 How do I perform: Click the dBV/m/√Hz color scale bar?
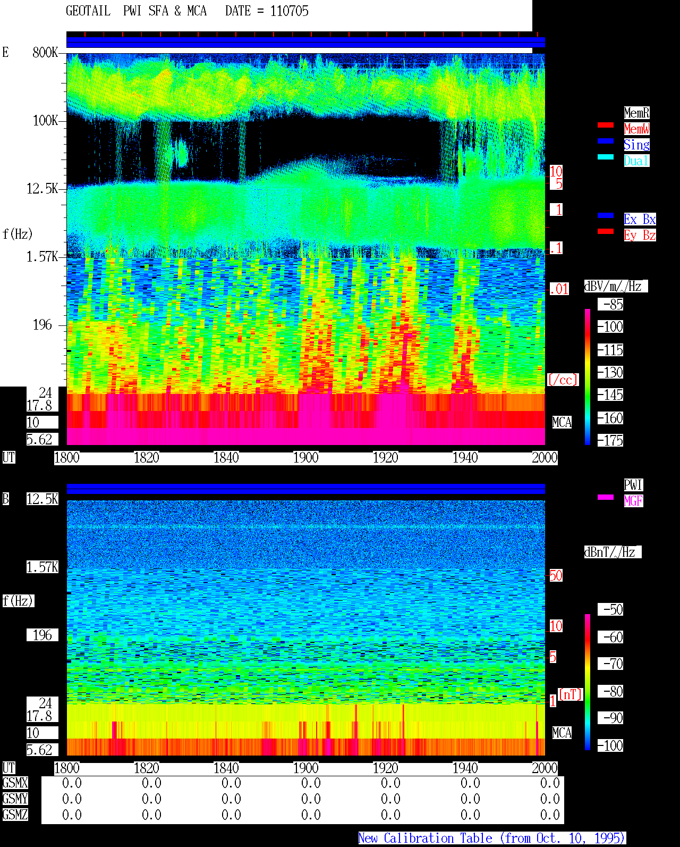tap(588, 376)
